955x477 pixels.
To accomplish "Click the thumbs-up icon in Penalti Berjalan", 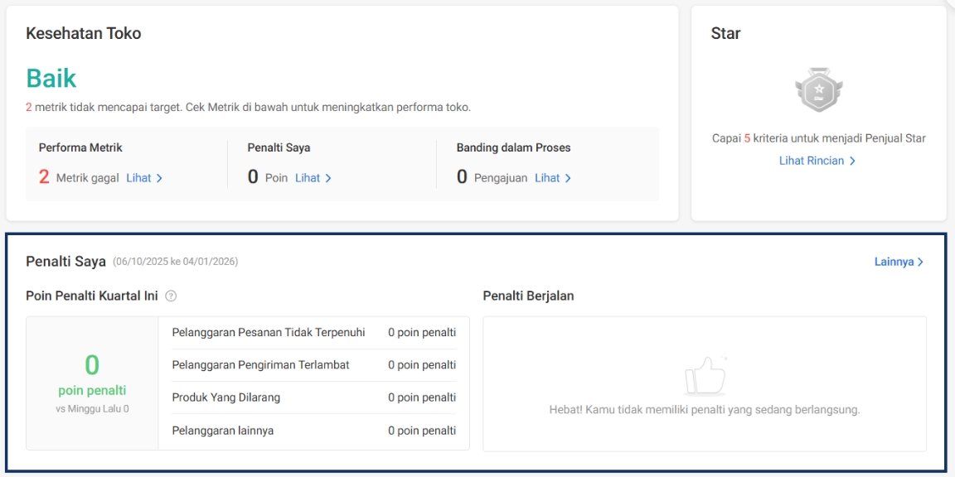I will [x=705, y=373].
